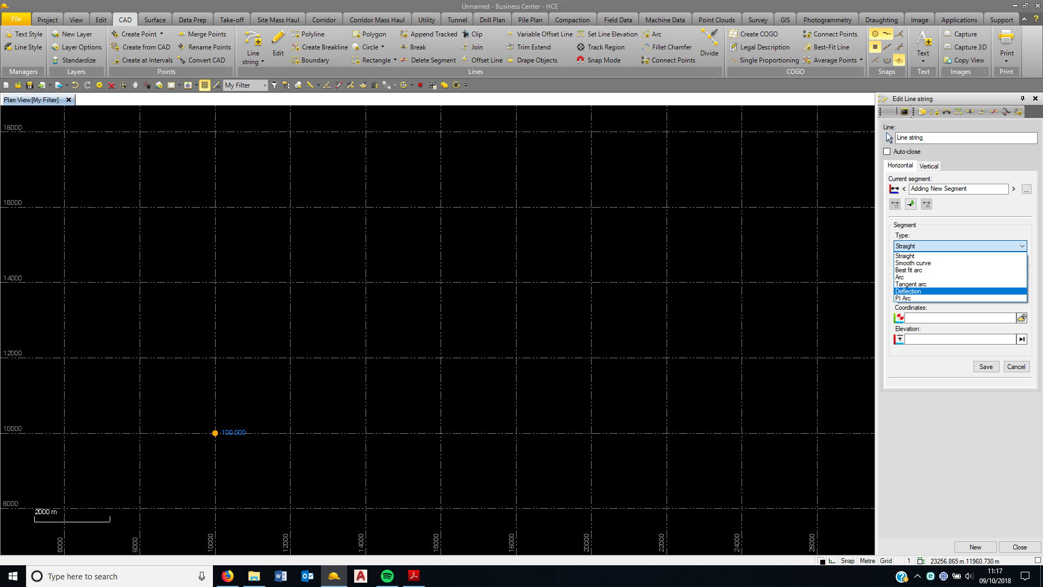Click the Snap Mode magnet icon
Viewport: 1043px width, 587px height.
(x=581, y=60)
